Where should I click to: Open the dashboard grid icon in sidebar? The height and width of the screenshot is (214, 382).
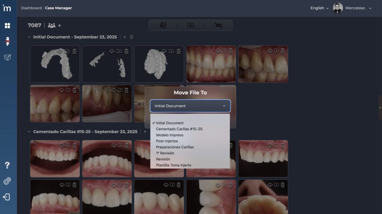(7, 26)
